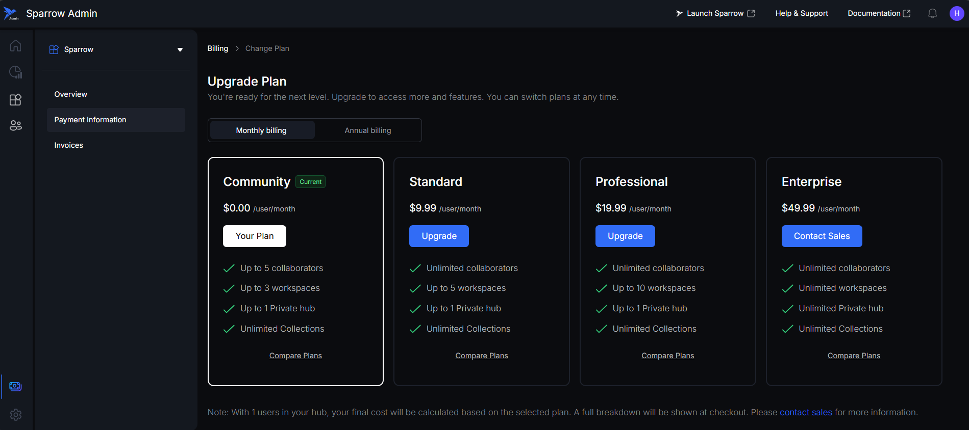Select Payment Information in sidebar

click(90, 120)
